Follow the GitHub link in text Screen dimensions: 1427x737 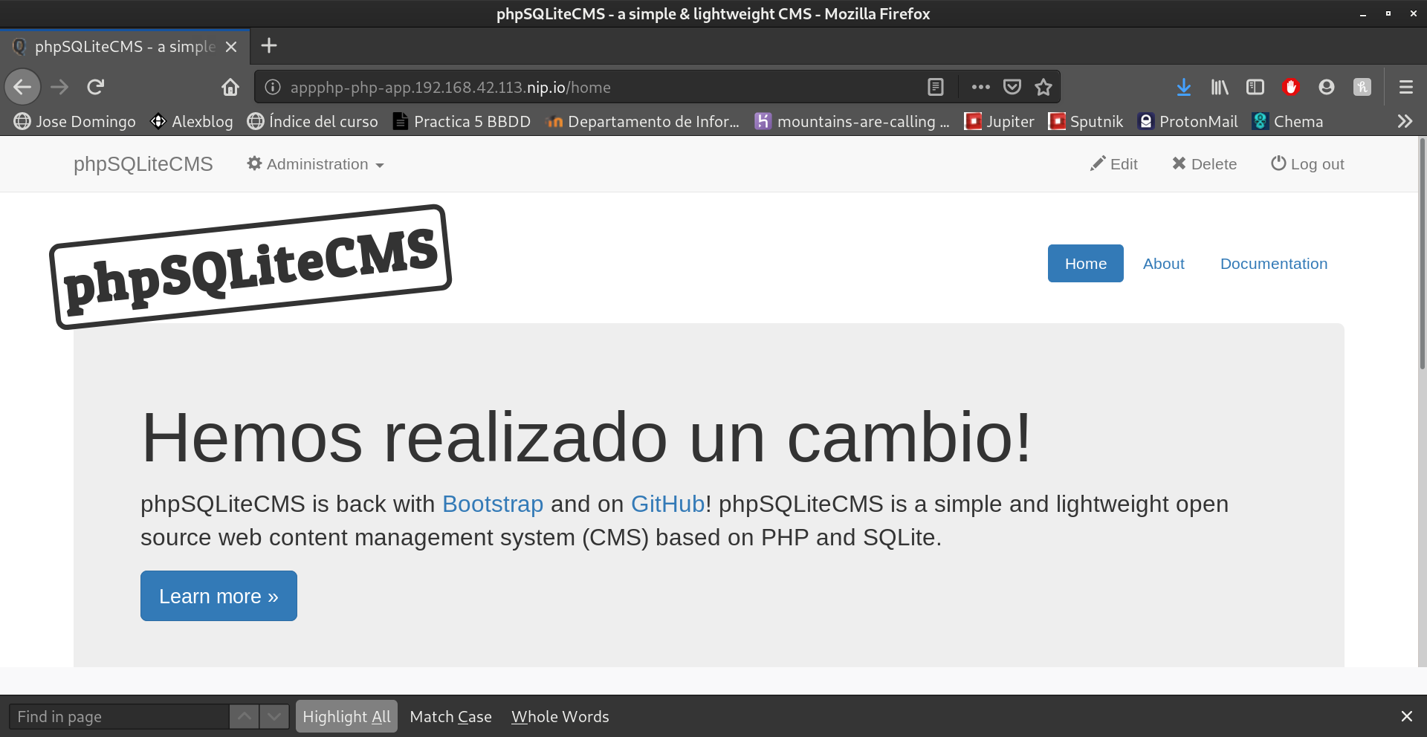coord(667,504)
